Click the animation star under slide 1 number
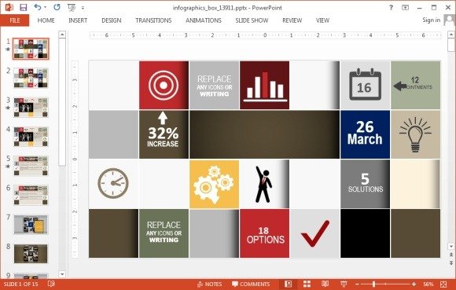This screenshot has height=290, width=456. tap(8, 49)
